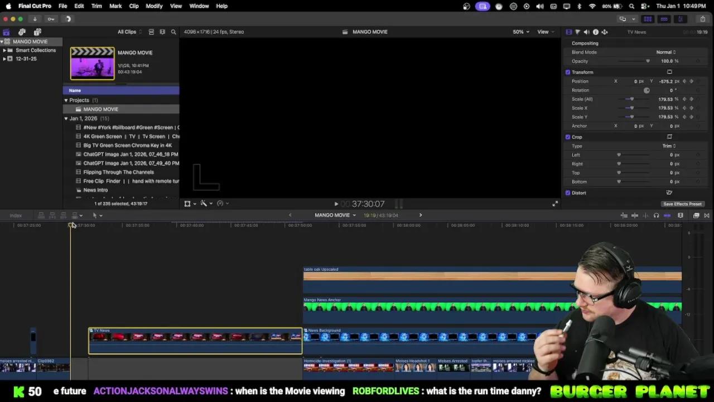Open the Clip menu
Viewport: 714px width, 402px height.
pyautogui.click(x=134, y=6)
